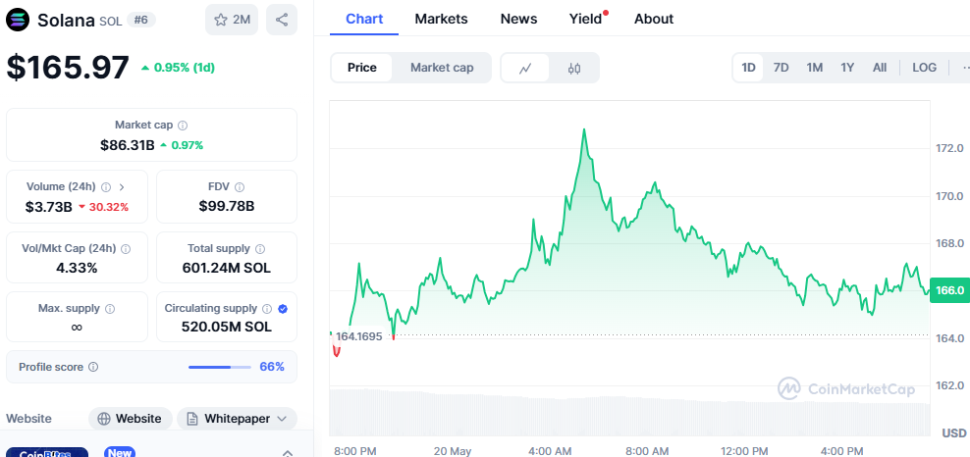Click the 0.95% (1d) change indicator
This screenshot has width=970, height=457.
pos(178,68)
